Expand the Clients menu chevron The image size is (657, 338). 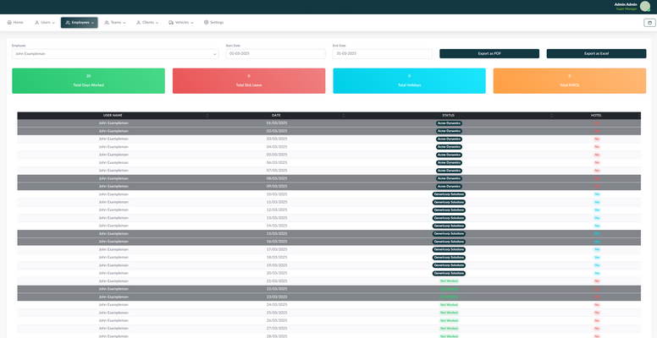(x=157, y=23)
